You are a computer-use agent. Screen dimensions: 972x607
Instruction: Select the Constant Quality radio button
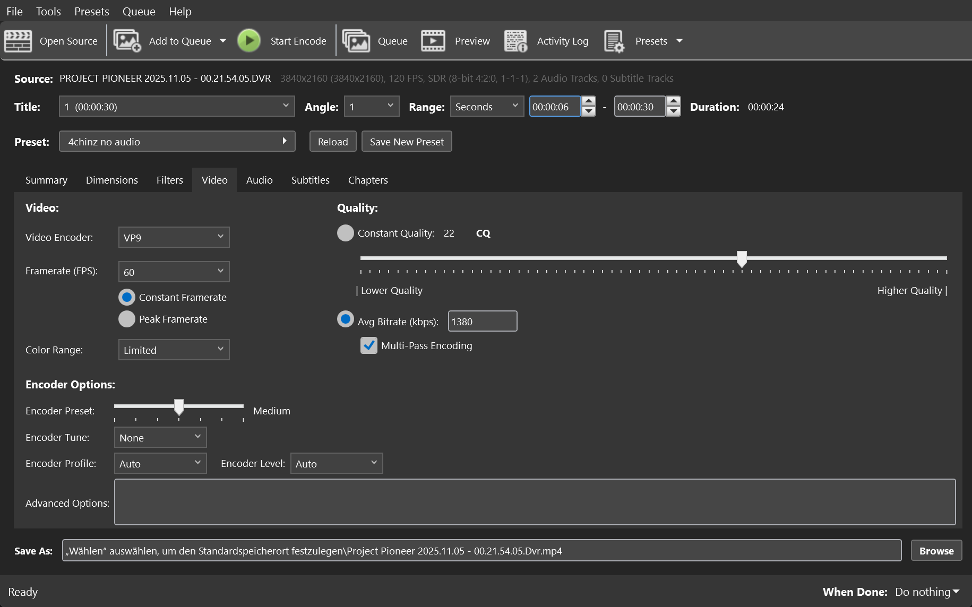(x=346, y=233)
